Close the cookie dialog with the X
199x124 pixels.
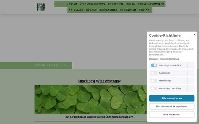tap(194, 34)
